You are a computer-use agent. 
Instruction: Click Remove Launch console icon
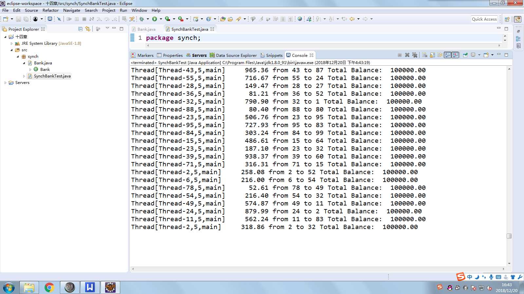coord(407,55)
